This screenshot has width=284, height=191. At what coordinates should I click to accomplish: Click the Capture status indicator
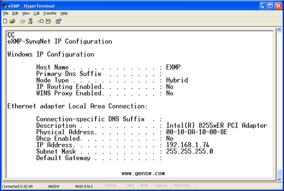point(161,185)
